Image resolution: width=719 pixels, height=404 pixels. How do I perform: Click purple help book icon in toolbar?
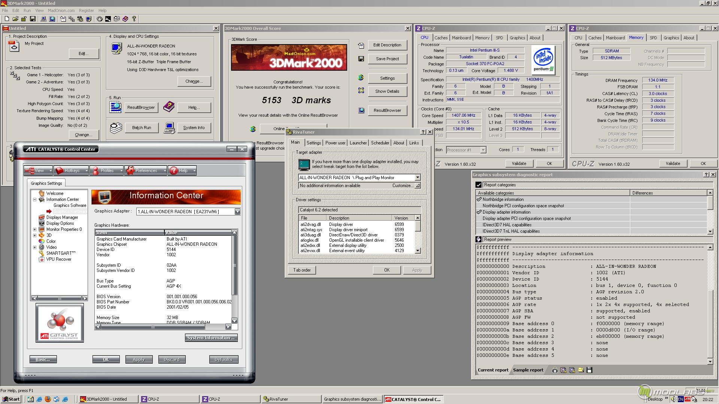(x=125, y=19)
